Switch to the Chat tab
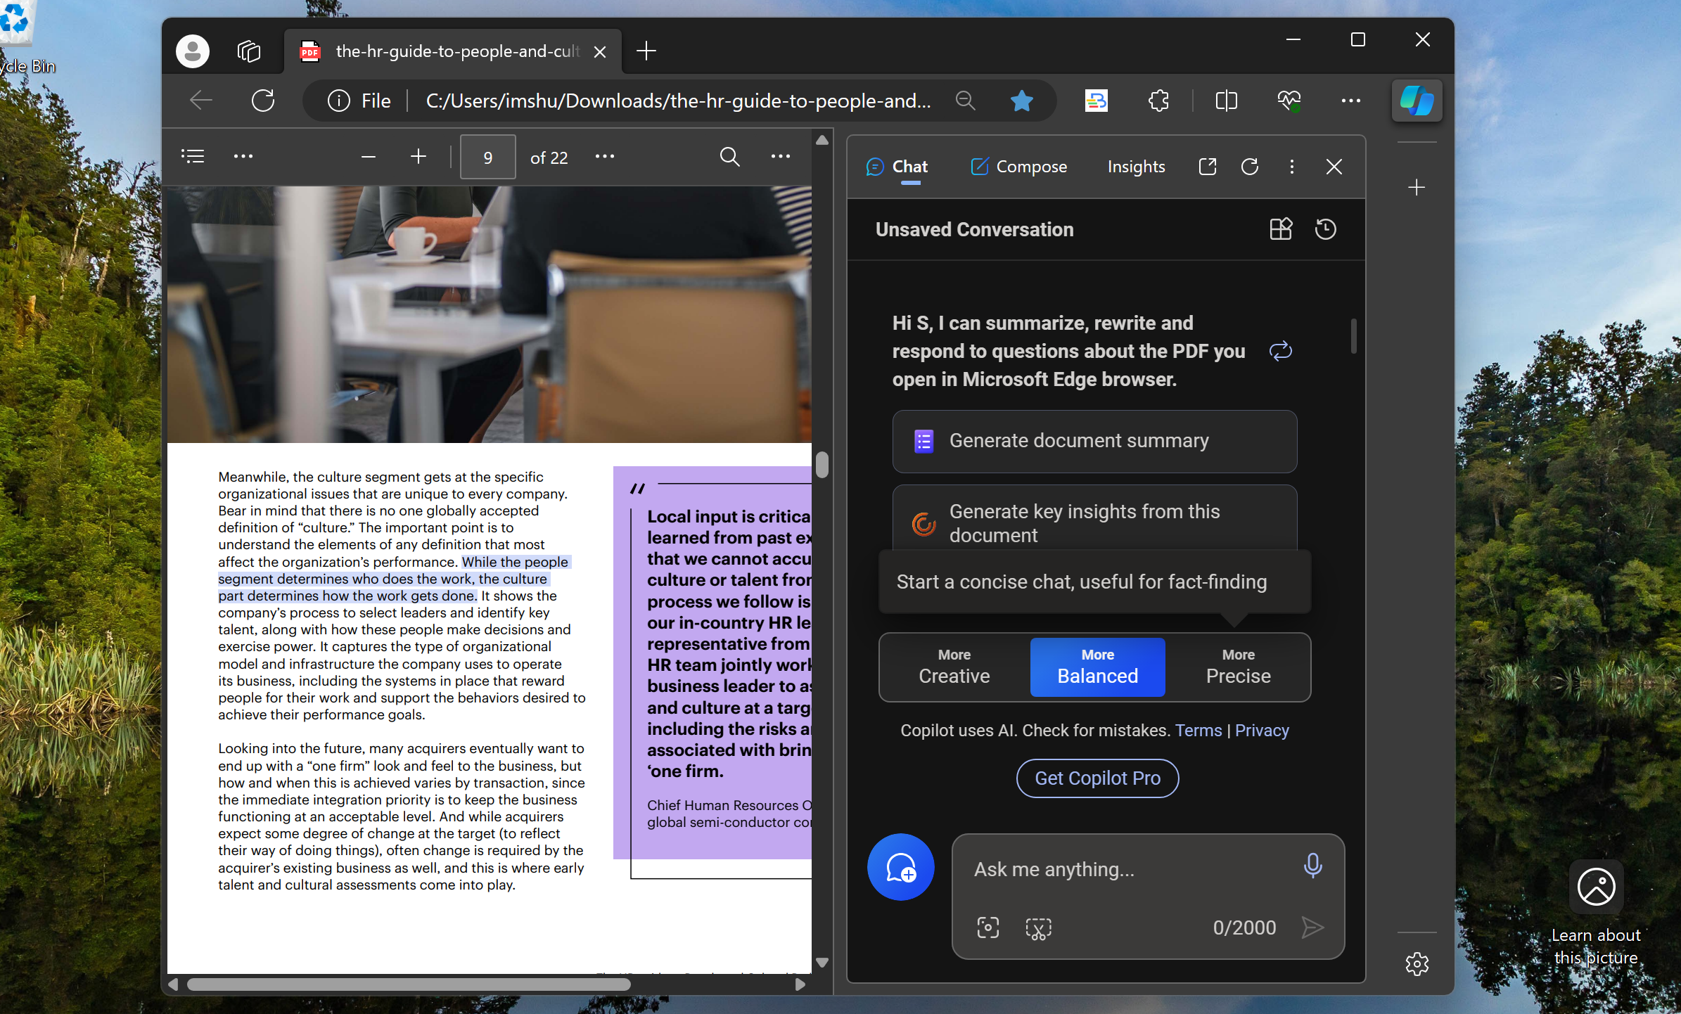This screenshot has height=1014, width=1681. click(897, 167)
